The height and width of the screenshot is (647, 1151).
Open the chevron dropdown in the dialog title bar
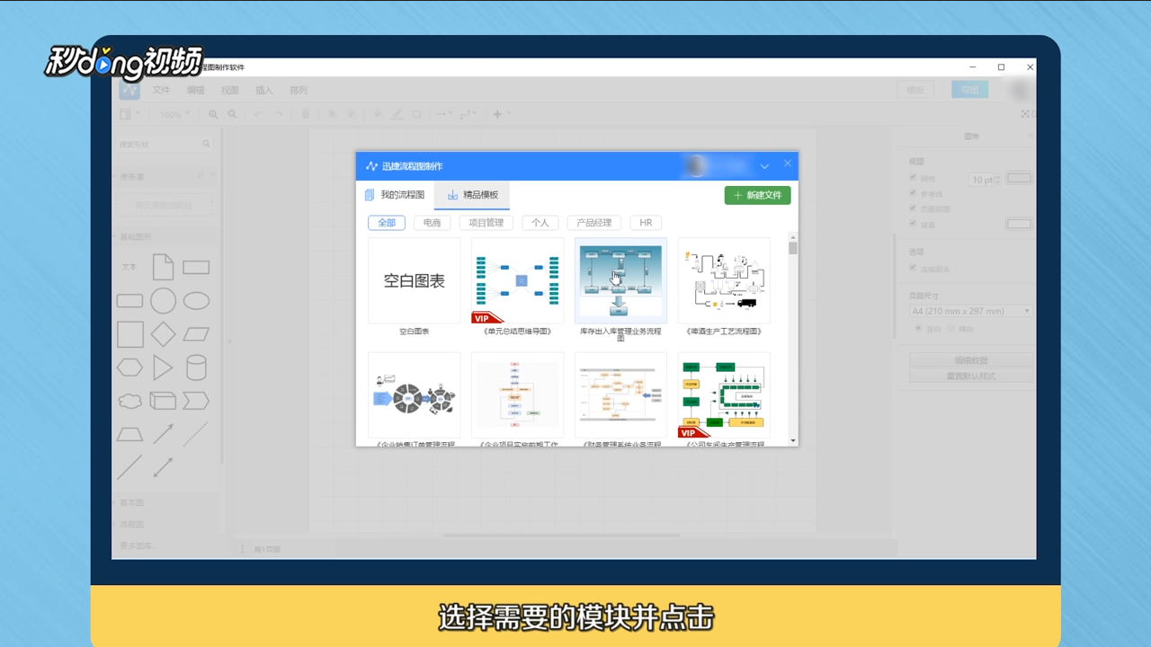point(764,166)
